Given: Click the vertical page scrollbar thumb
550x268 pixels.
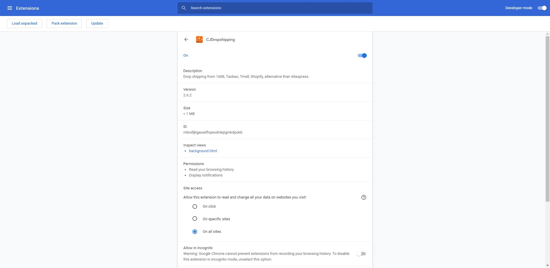Looking at the screenshot, I should pos(547,119).
